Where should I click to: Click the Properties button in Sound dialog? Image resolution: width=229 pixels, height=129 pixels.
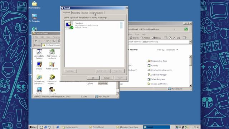(x=118, y=71)
